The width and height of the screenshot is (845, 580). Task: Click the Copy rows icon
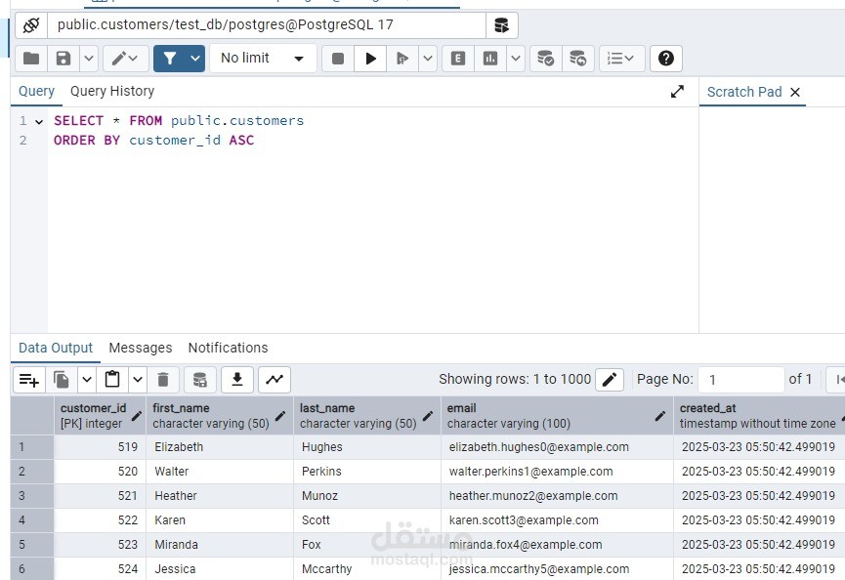tap(62, 380)
